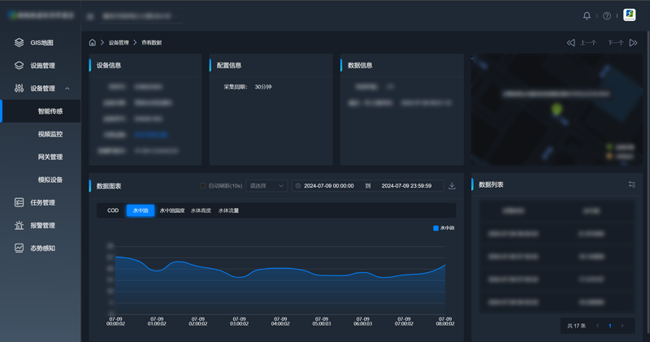Download chart data with download icon

453,186
